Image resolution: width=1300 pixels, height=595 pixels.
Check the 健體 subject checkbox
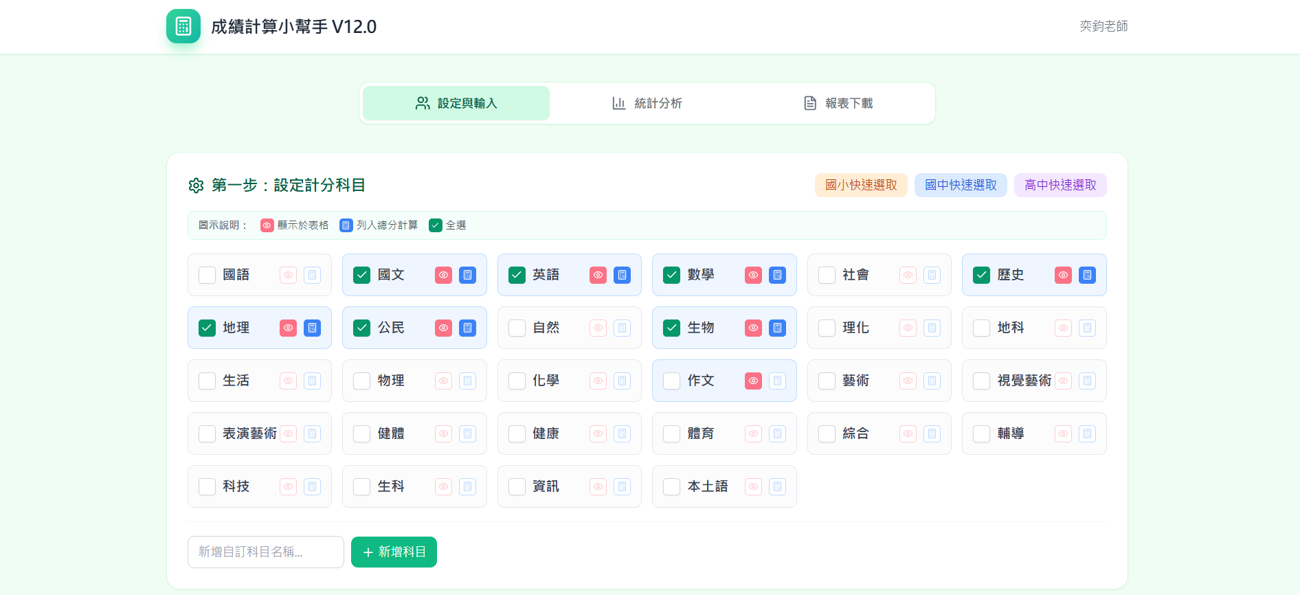(362, 434)
